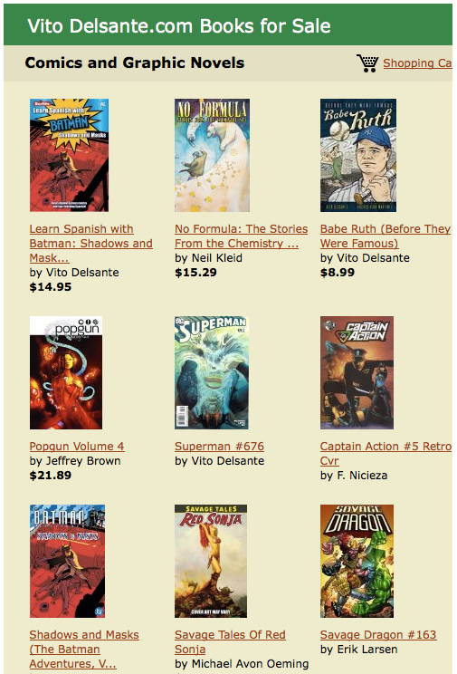
Task: Open the Superman #676 title link
Action: click(220, 447)
